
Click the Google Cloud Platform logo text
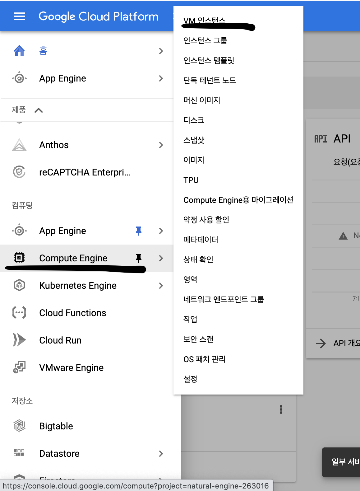point(98,16)
